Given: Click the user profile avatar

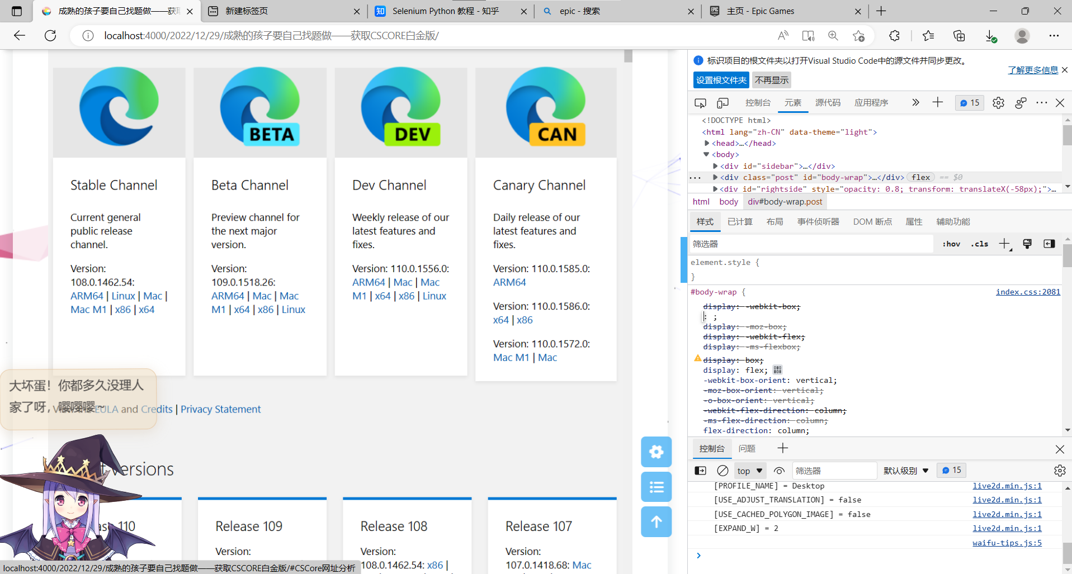Looking at the screenshot, I should [x=1022, y=36].
